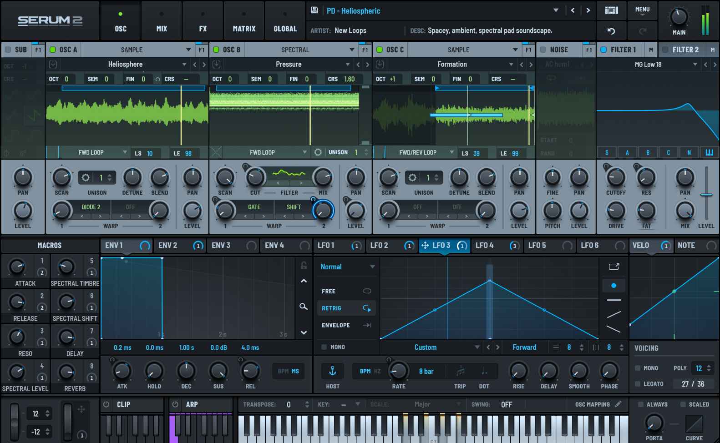The width and height of the screenshot is (720, 443).
Task: Click the LFO host anchor icon
Action: (x=333, y=371)
